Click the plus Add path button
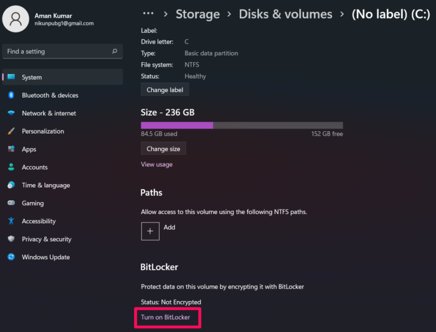 [x=150, y=231]
